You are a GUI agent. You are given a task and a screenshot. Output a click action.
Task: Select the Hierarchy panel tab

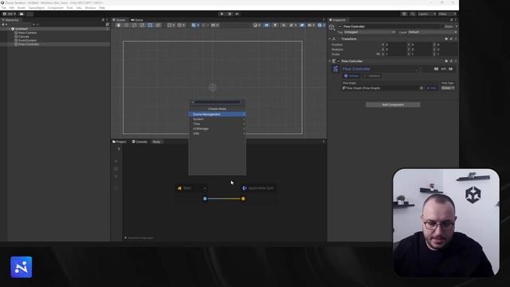point(10,20)
